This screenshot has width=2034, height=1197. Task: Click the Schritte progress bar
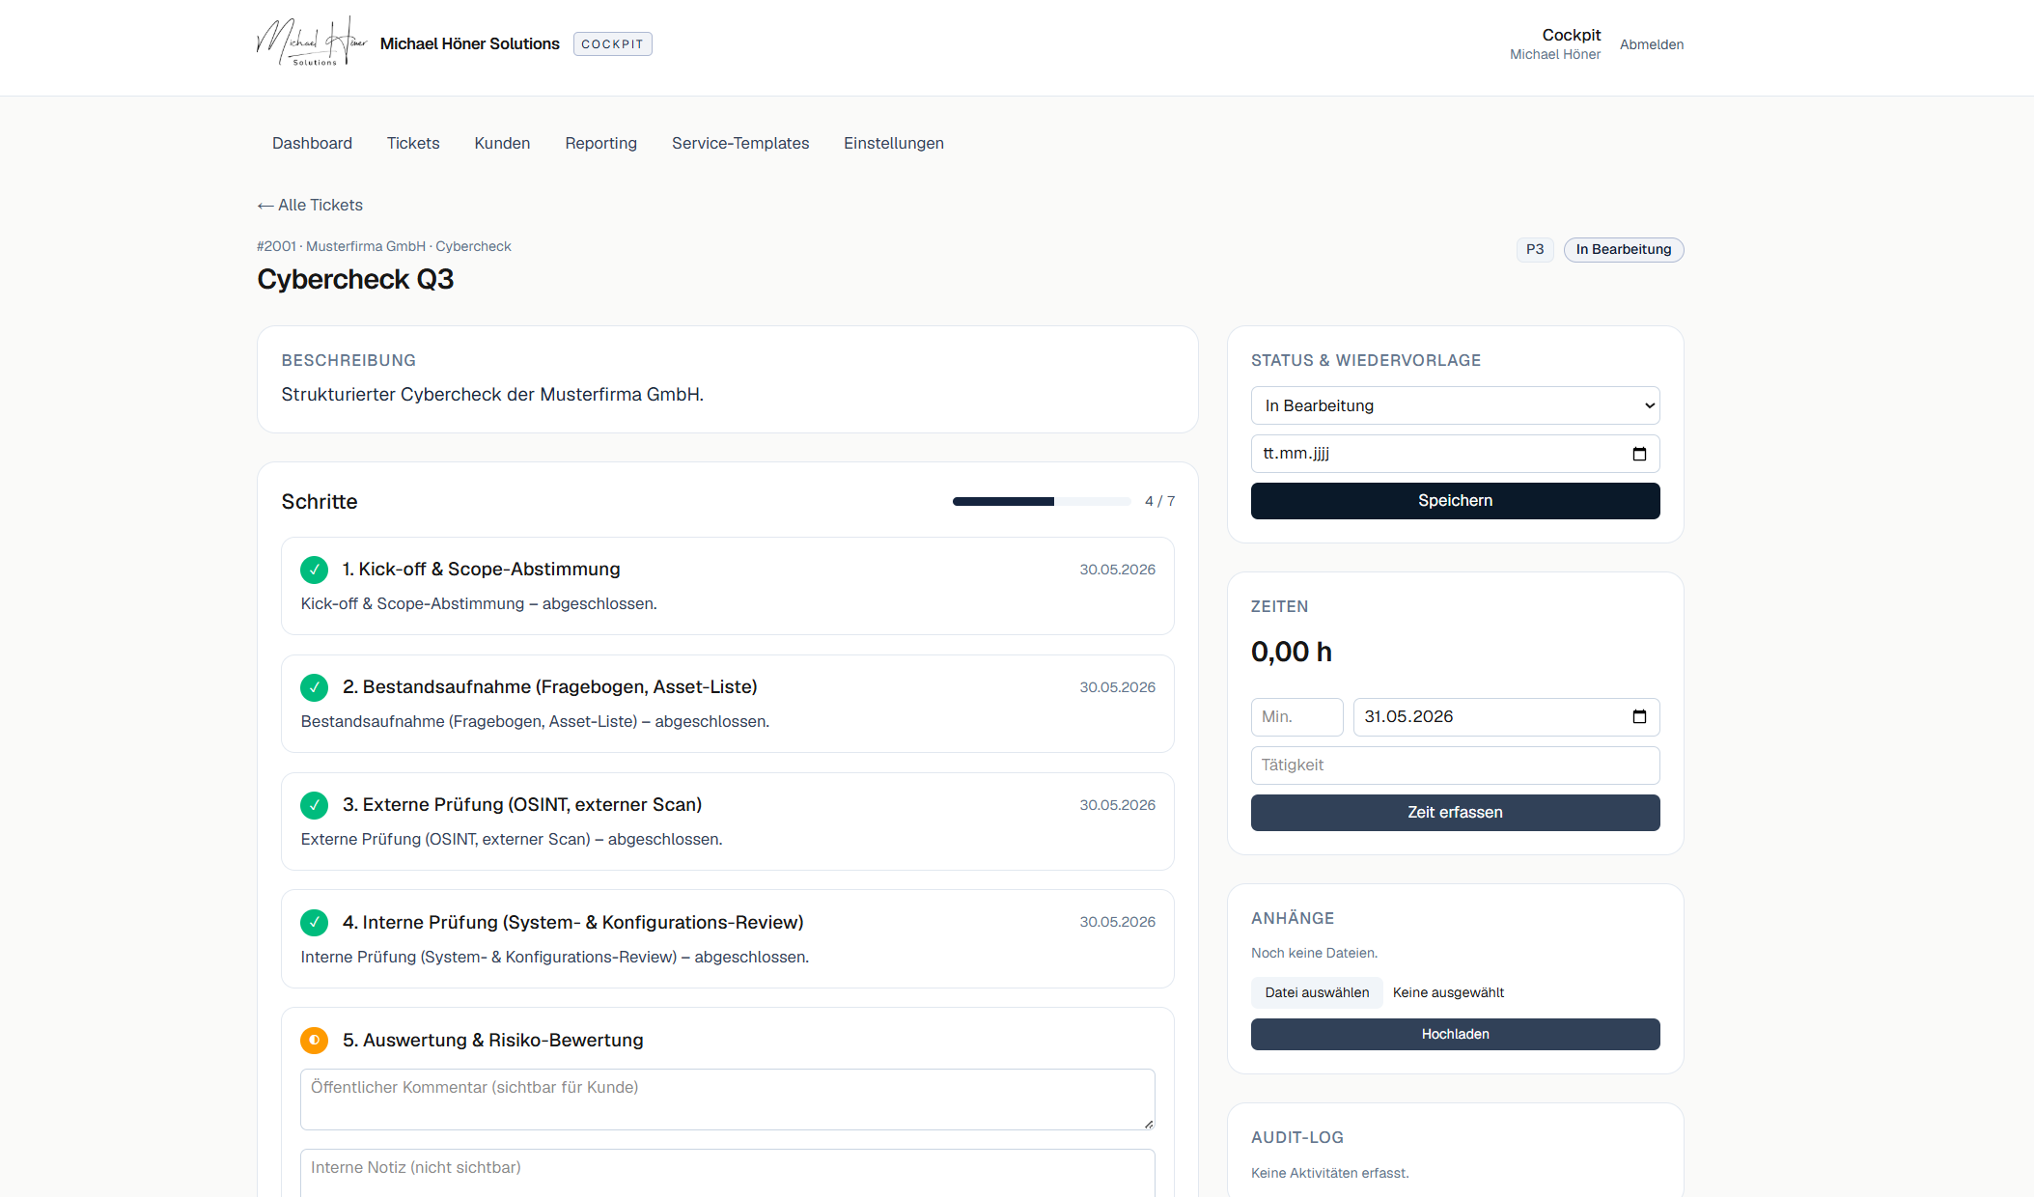tap(1042, 501)
